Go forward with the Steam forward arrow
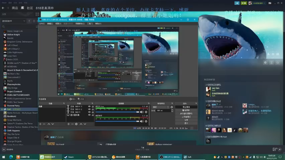 click(x=8, y=8)
